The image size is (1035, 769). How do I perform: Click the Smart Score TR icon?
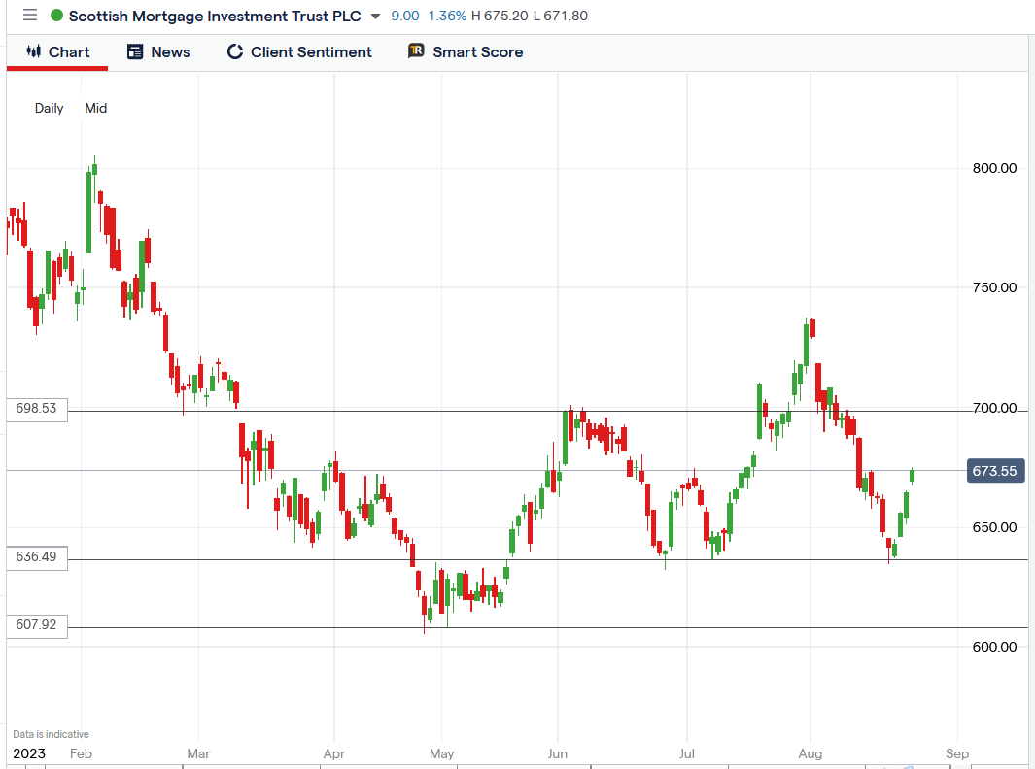click(416, 50)
